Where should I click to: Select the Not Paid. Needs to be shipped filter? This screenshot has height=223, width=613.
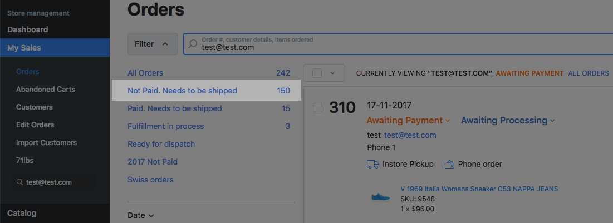pos(182,91)
